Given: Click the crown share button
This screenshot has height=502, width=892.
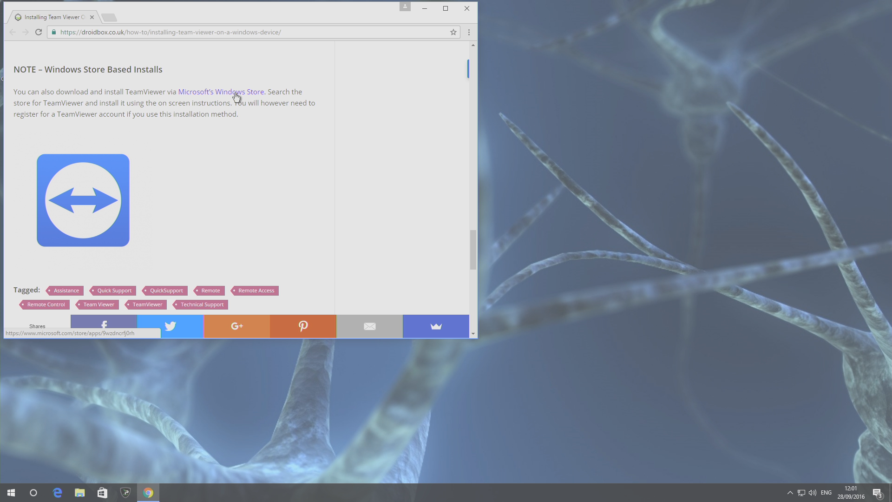Looking at the screenshot, I should (436, 326).
